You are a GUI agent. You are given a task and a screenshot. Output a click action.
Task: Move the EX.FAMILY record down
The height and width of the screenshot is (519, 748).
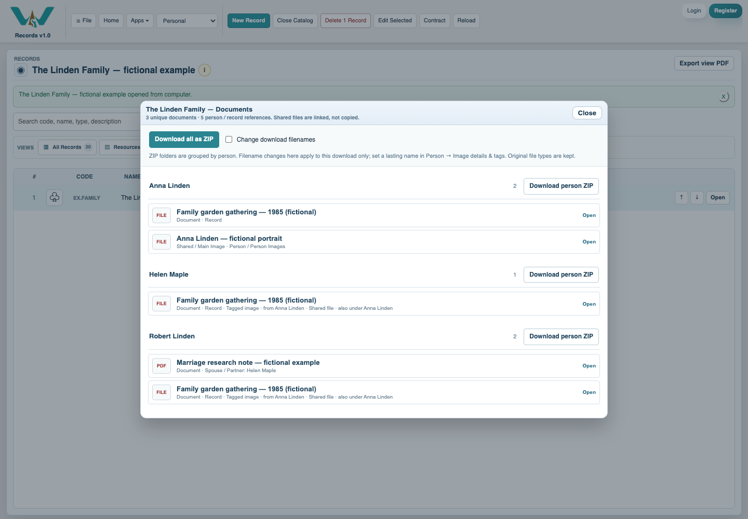click(x=697, y=198)
